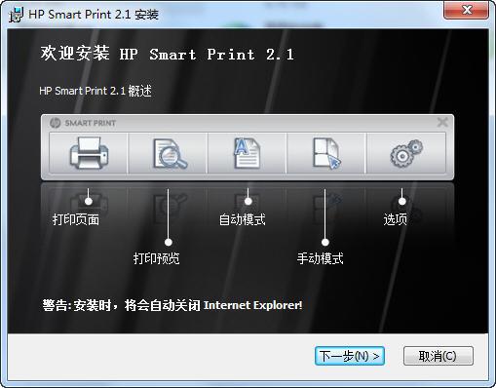The image size is (496, 388).
Task: Click the X on the Smart Print toolbar
Action: pyautogui.click(x=442, y=123)
